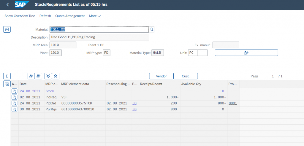This screenshot has height=146, width=304.
Task: Click the A... column header
Action: click(x=14, y=84)
